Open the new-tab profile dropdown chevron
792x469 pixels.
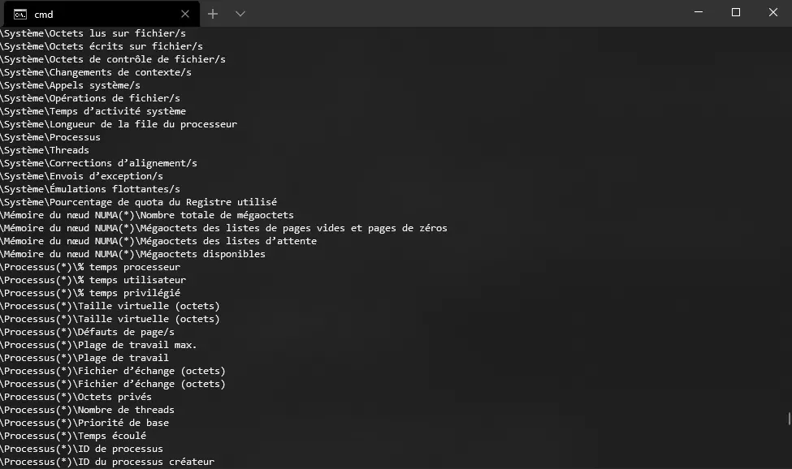240,14
